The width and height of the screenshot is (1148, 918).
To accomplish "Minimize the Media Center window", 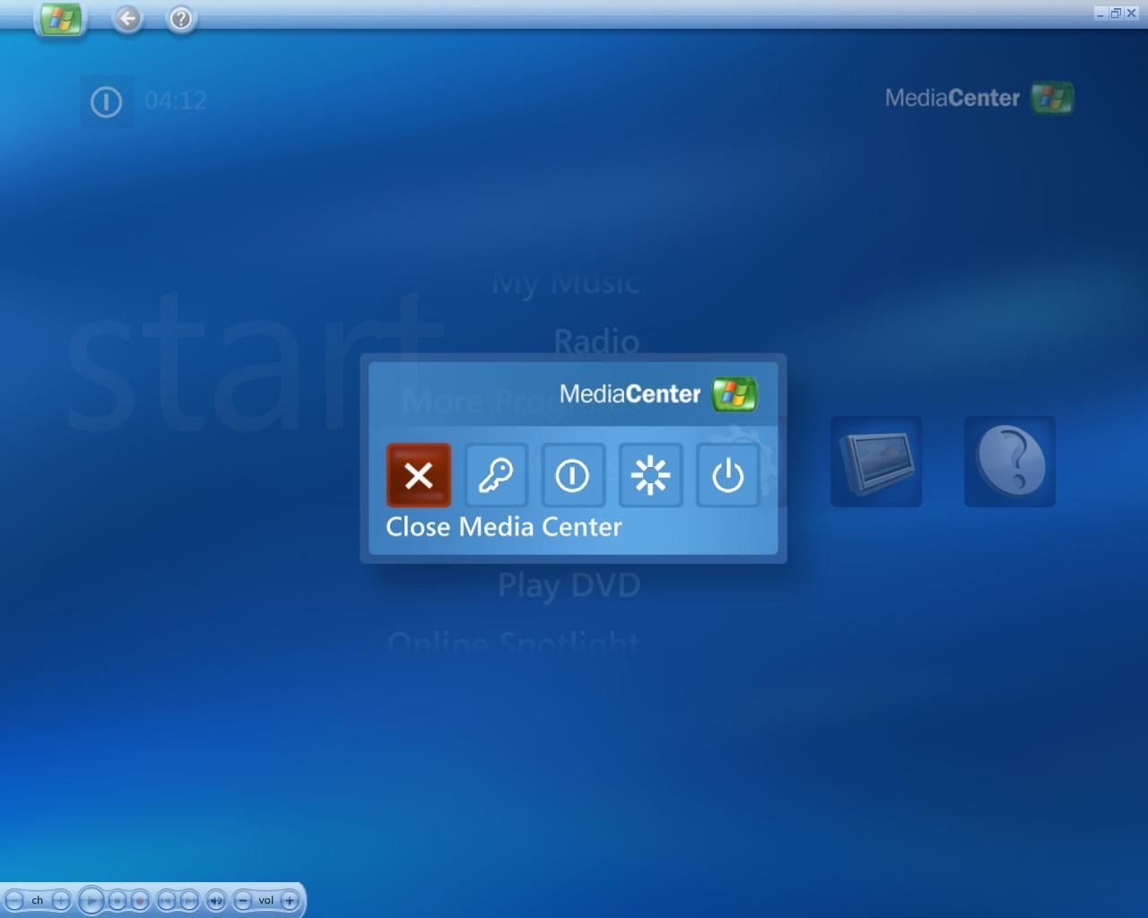I will (1100, 13).
